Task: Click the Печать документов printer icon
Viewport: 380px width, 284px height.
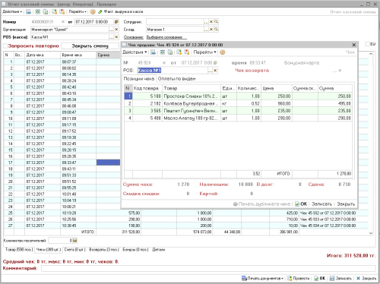Action: [x=244, y=278]
